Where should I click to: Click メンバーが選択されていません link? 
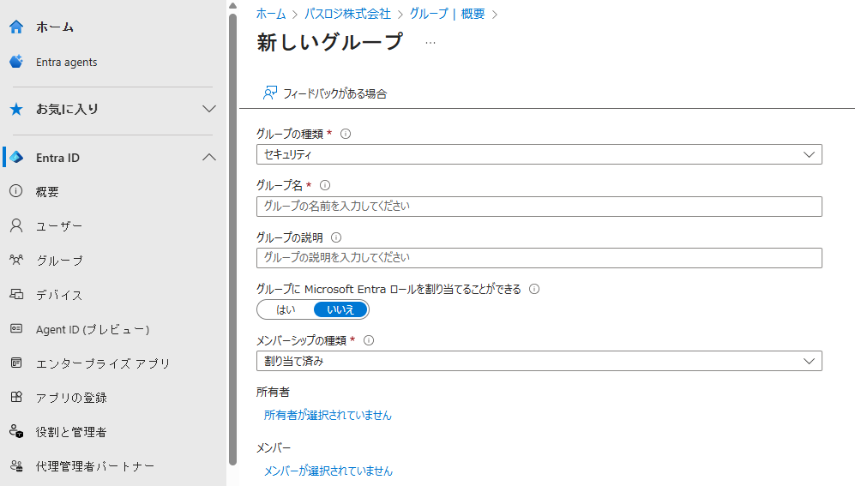(x=328, y=471)
